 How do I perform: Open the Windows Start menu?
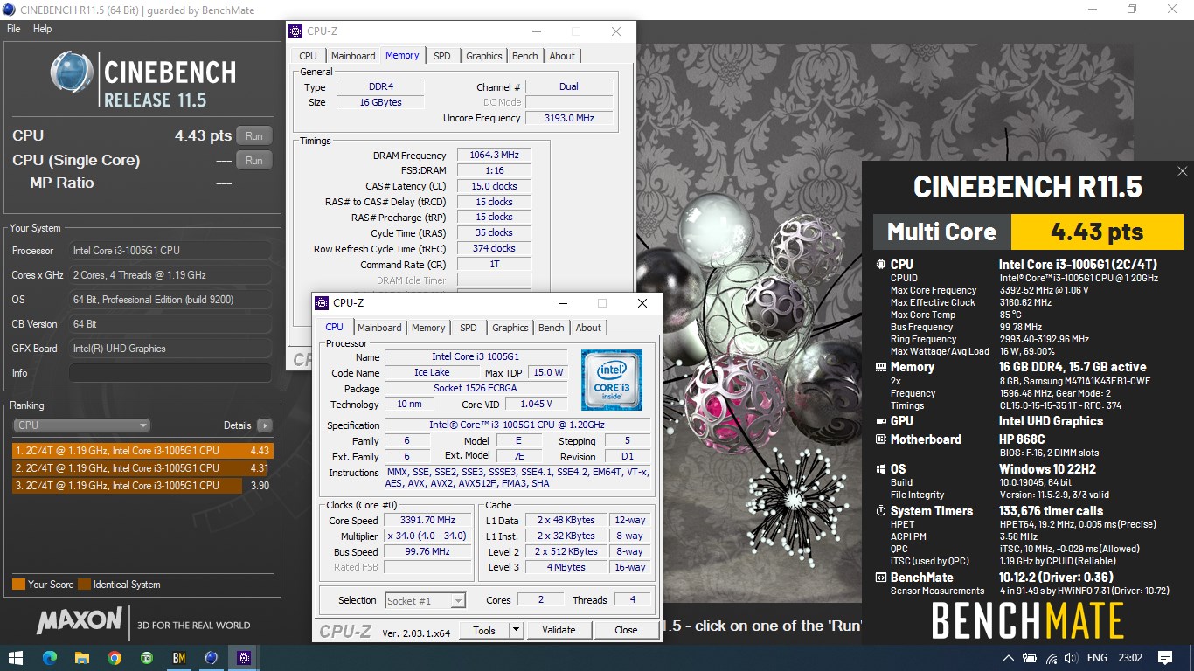point(16,658)
